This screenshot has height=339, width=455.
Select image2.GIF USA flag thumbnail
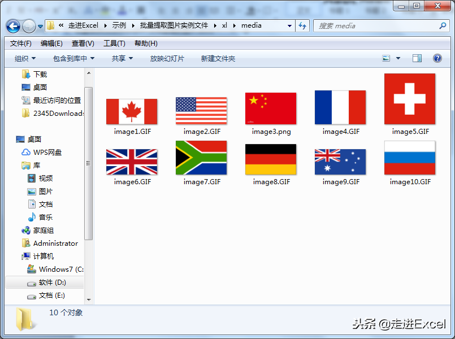point(201,111)
